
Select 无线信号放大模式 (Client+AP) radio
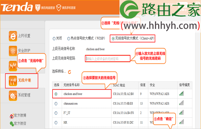[113, 38]
